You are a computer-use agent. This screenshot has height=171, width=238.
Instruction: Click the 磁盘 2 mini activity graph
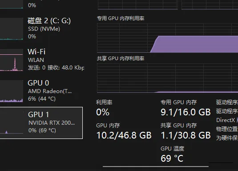click(x=12, y=29)
